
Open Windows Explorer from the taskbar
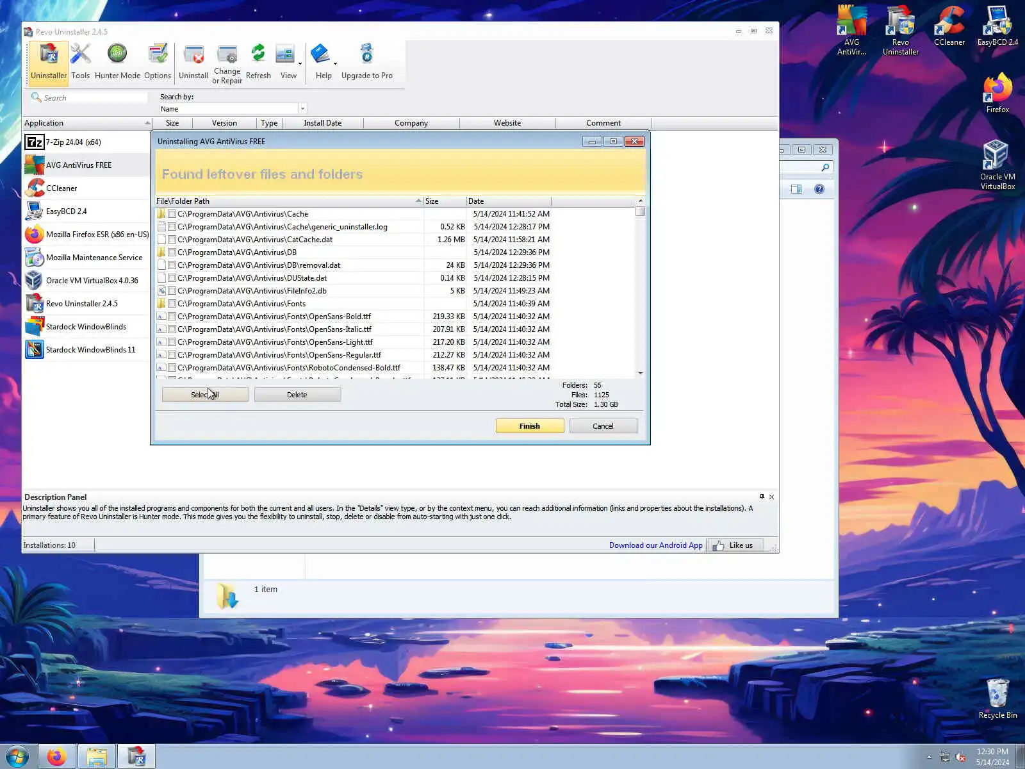coord(97,757)
